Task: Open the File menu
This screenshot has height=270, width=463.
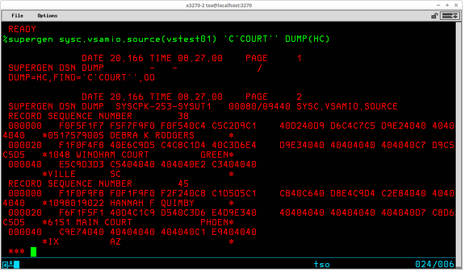Action: coord(17,16)
